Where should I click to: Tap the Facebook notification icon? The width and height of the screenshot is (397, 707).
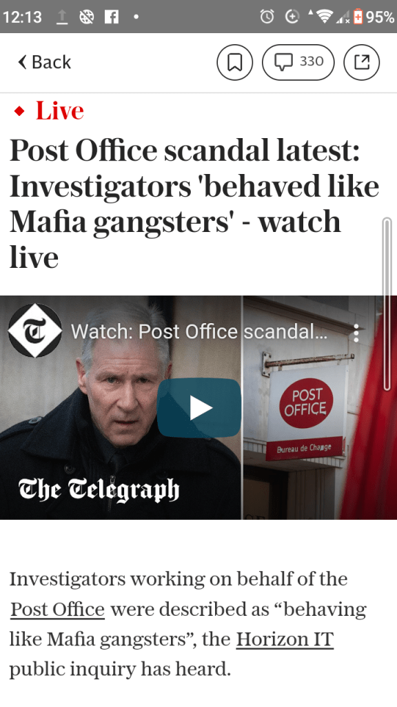pyautogui.click(x=111, y=17)
